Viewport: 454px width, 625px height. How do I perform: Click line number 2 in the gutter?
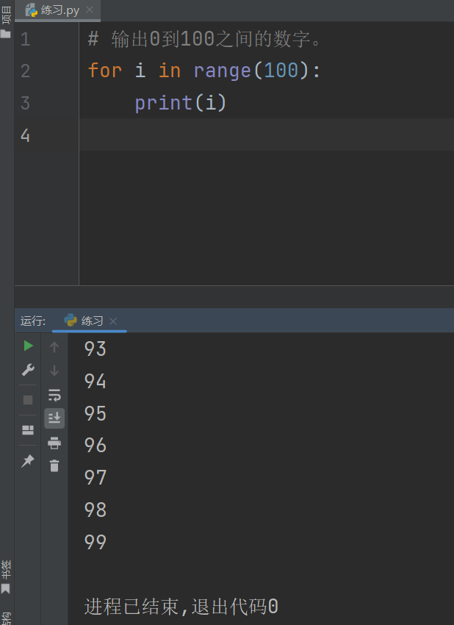coord(26,71)
